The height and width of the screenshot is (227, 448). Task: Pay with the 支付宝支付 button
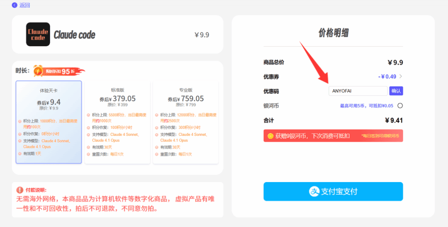[x=333, y=191]
